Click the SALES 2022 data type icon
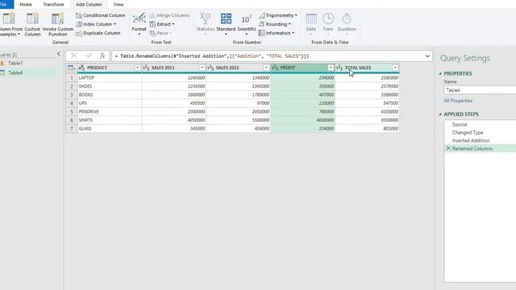Image resolution: width=516 pixels, height=290 pixels. point(210,68)
